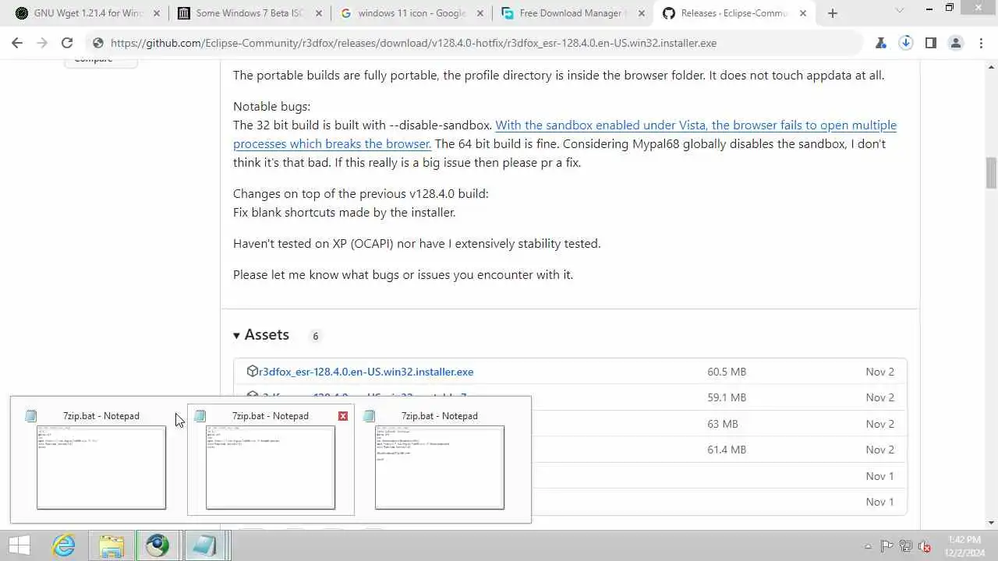
Task: Reload the current page
Action: pyautogui.click(x=67, y=43)
